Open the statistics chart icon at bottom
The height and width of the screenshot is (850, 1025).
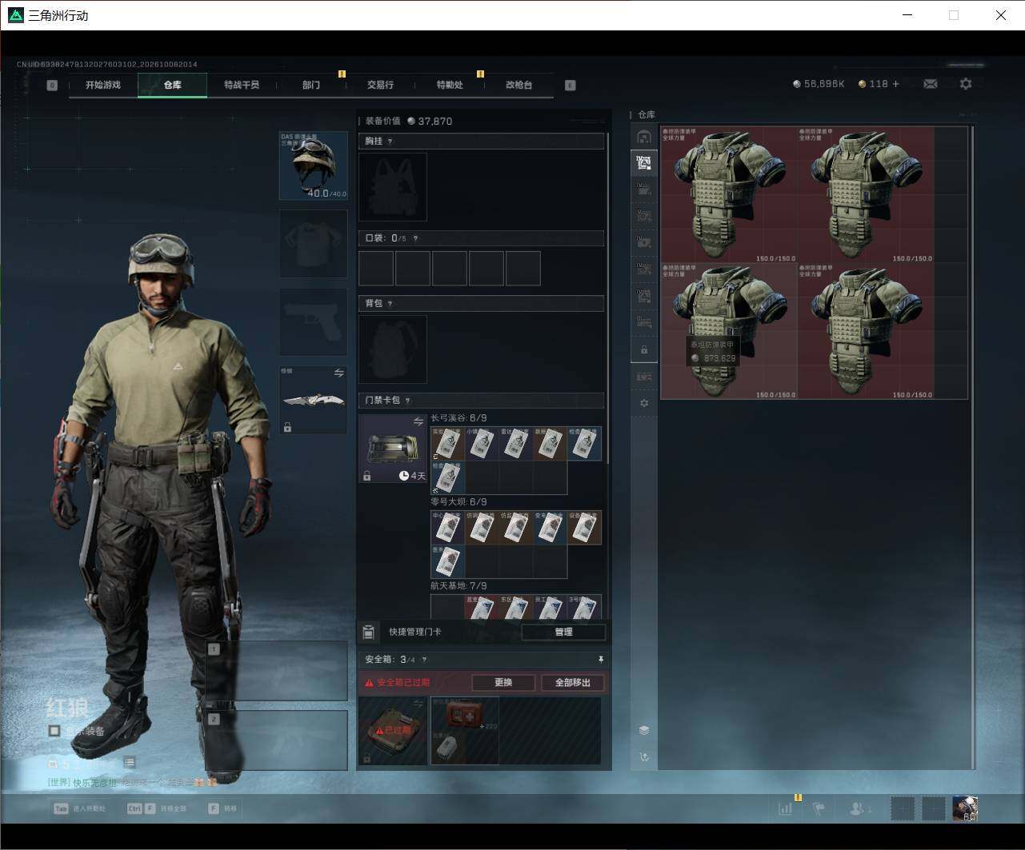coord(786,808)
